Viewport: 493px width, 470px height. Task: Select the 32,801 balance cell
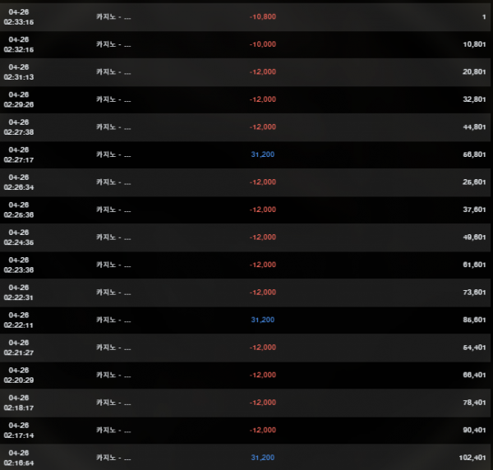coord(476,99)
